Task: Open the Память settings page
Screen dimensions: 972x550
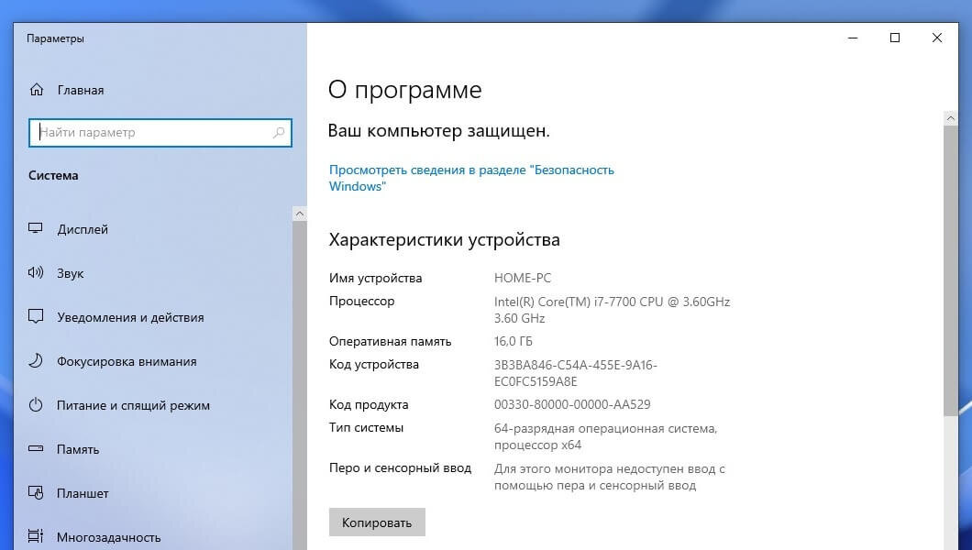Action: 78,450
